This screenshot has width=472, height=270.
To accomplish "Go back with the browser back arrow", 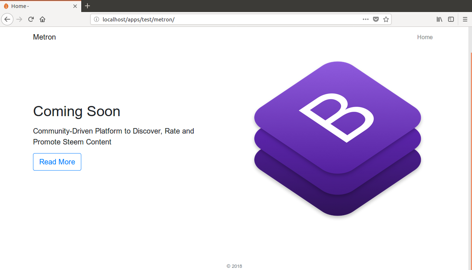I will (x=7, y=19).
